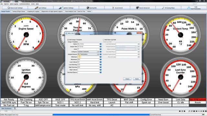Click in the Name input field
Image resolution: width=207 pixels, height=116 pixels.
pos(88,44)
